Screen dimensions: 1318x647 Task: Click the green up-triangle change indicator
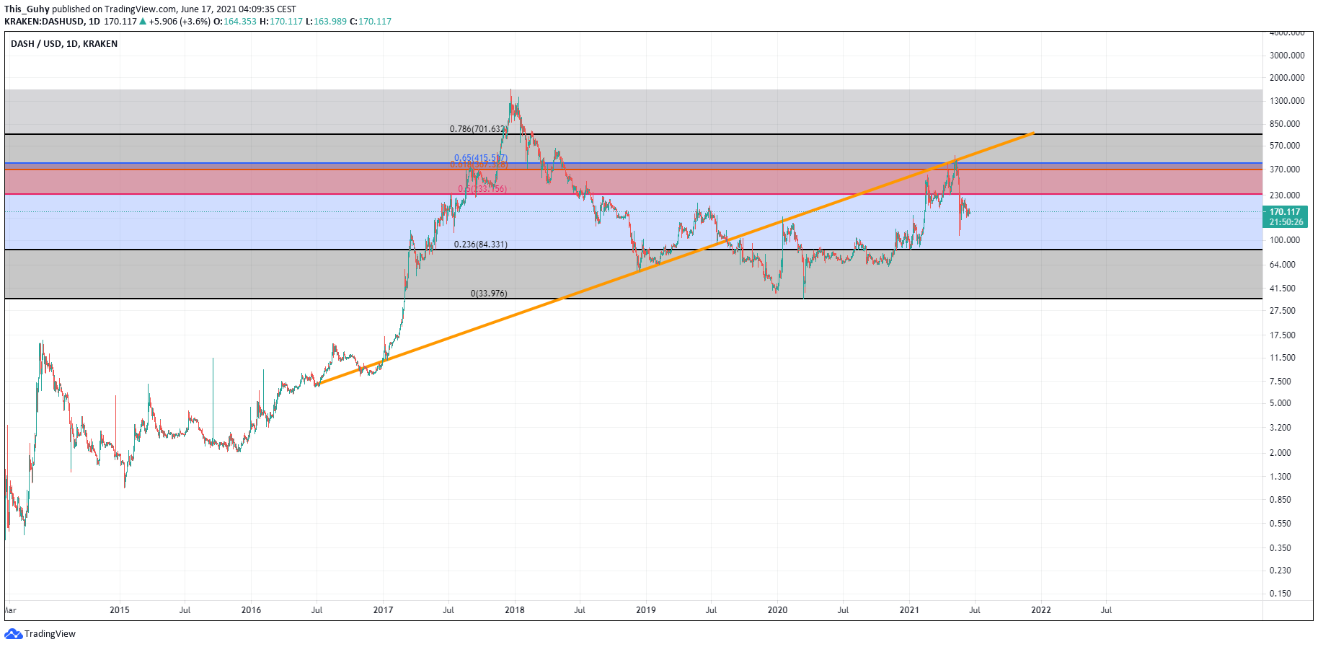[x=143, y=22]
